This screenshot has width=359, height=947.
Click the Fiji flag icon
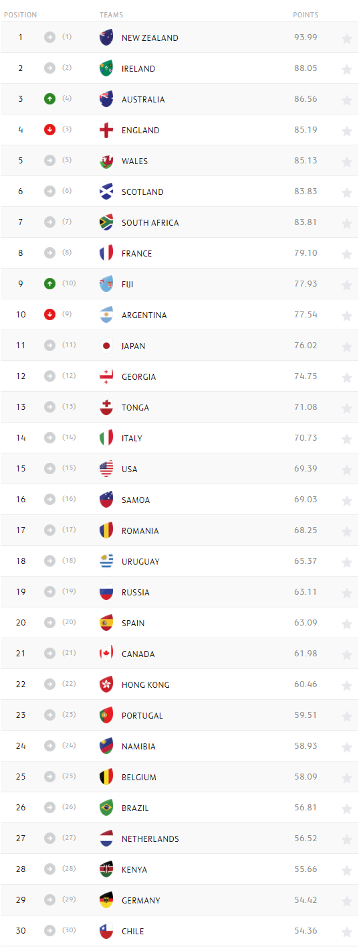106,284
